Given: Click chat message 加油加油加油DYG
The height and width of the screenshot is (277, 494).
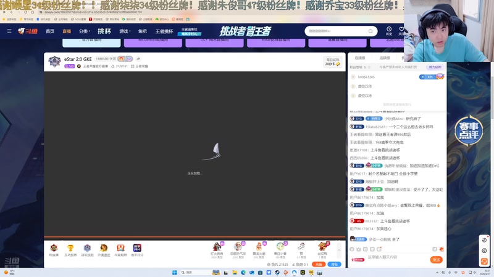Looking at the screenshot, I should pos(424,166).
